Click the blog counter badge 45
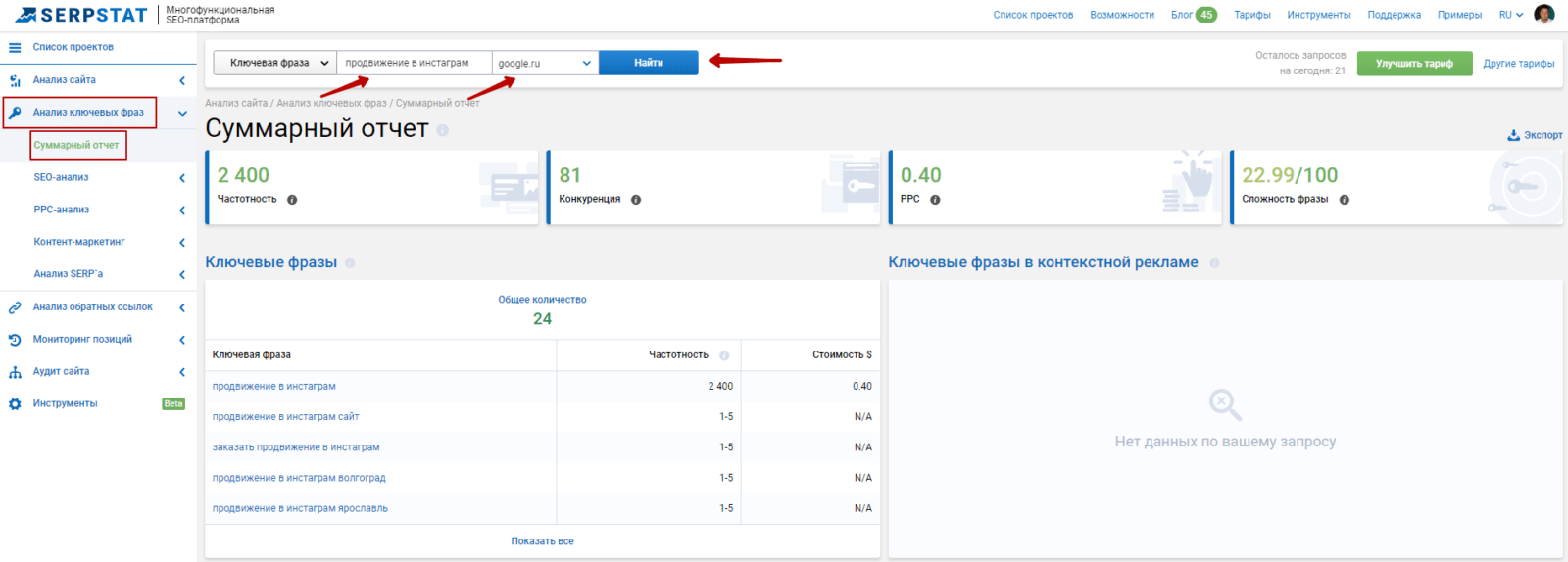 pos(1206,15)
